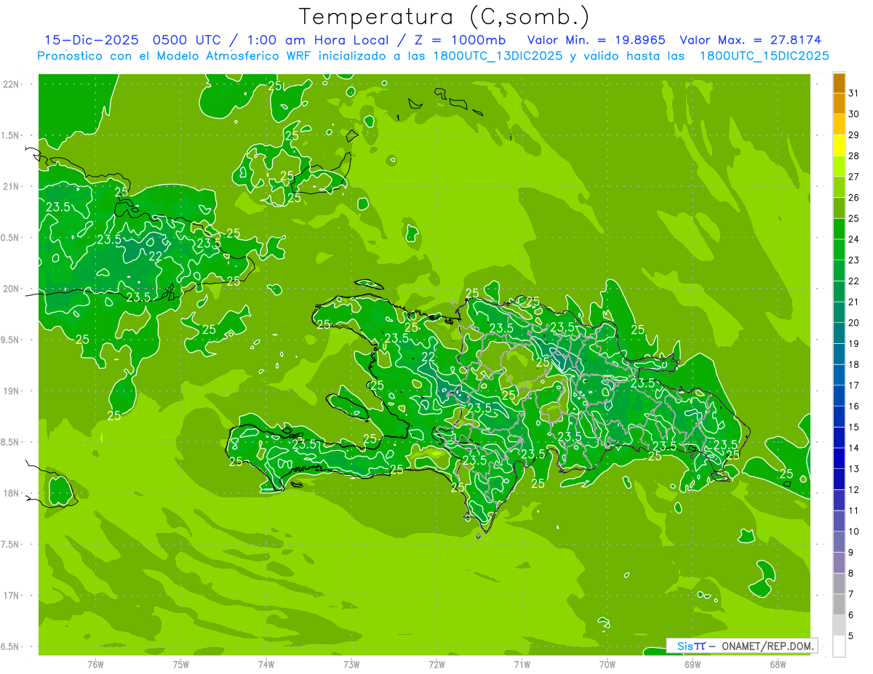
Task: Click colorbar label "31"
Action: [x=854, y=93]
